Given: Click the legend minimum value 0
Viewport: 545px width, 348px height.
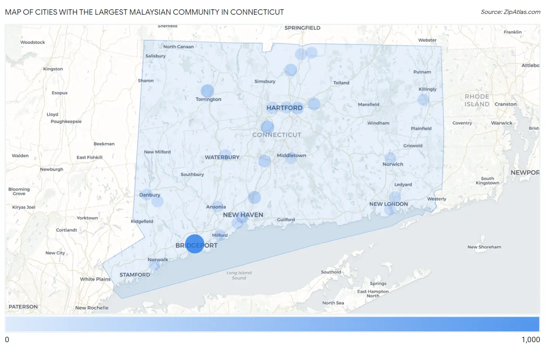Looking at the screenshot, I should 7,339.
